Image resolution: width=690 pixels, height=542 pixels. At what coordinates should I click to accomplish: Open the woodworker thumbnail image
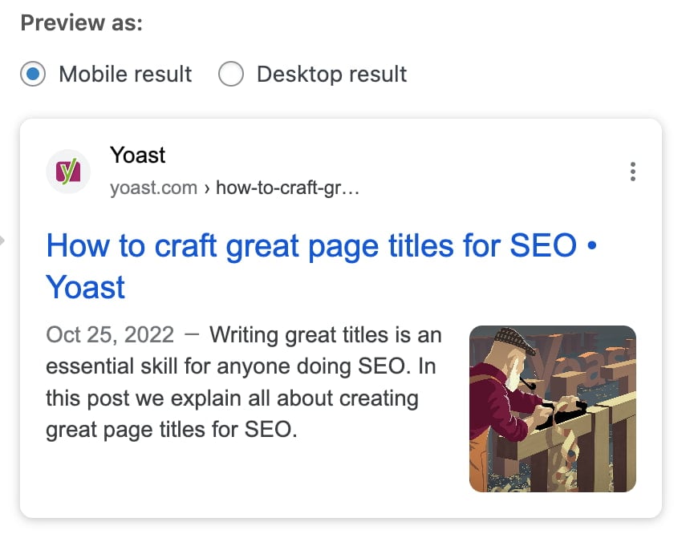click(552, 408)
